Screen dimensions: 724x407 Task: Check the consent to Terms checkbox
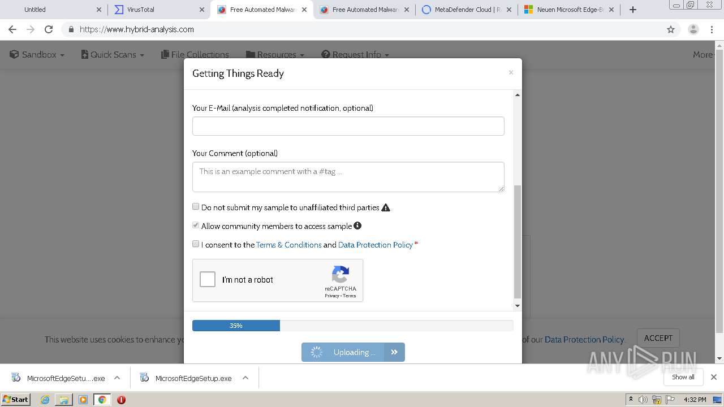coord(196,244)
